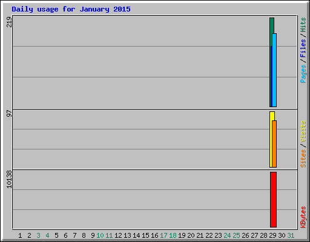Click green weekend day label '11'
This screenshot has height=242, width=310.
coord(109,235)
